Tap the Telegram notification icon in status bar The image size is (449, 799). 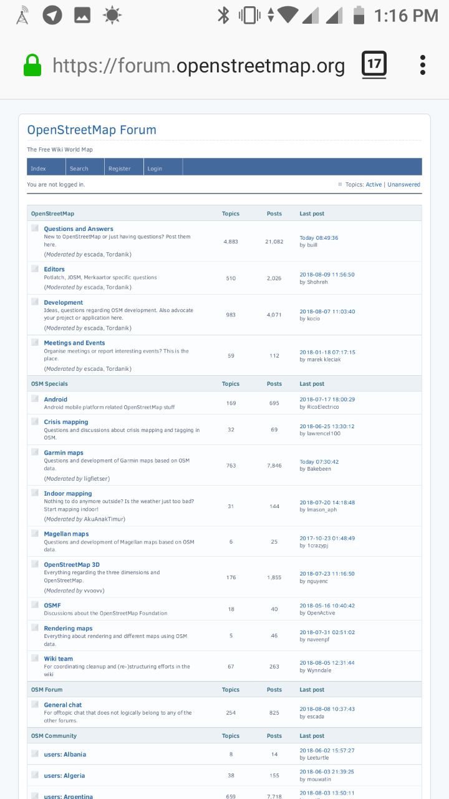coord(52,15)
